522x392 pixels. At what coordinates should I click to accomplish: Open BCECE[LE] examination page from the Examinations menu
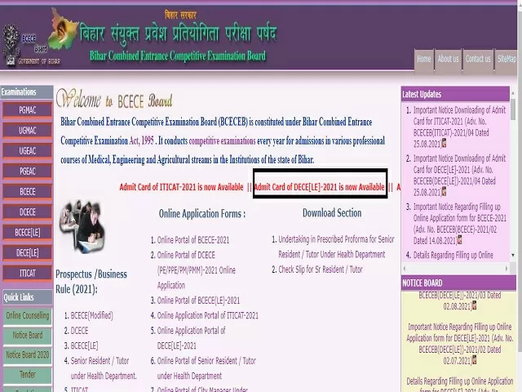27,232
